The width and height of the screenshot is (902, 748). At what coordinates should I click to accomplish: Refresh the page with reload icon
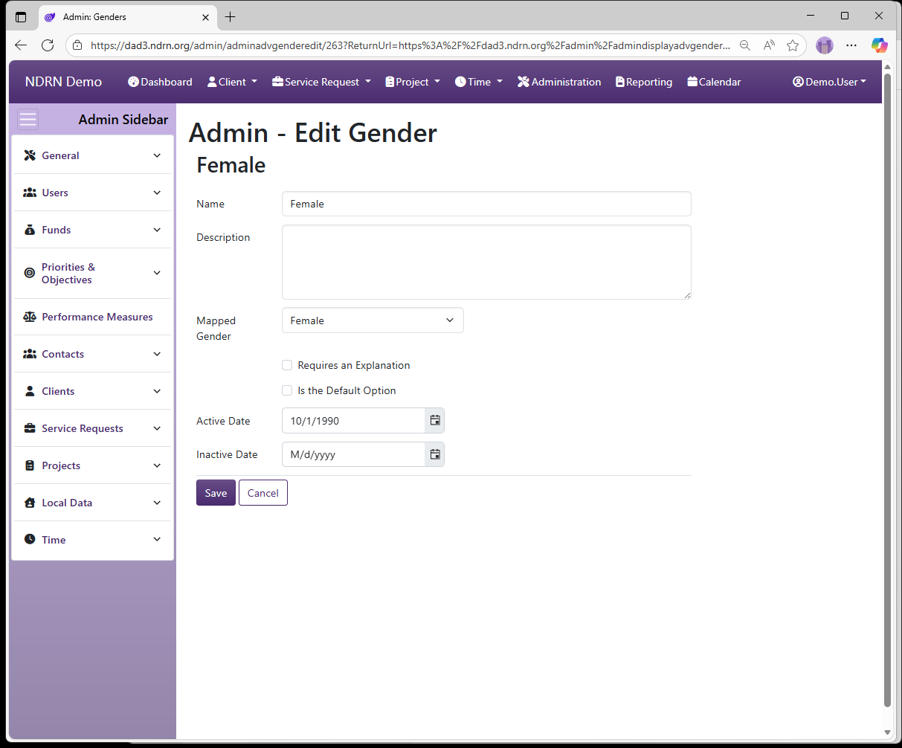48,45
